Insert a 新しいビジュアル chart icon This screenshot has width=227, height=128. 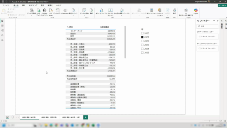pos(101,10)
